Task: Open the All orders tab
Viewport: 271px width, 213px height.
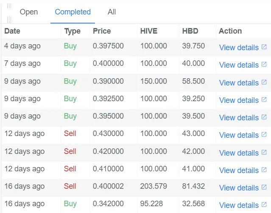Action: (112, 12)
